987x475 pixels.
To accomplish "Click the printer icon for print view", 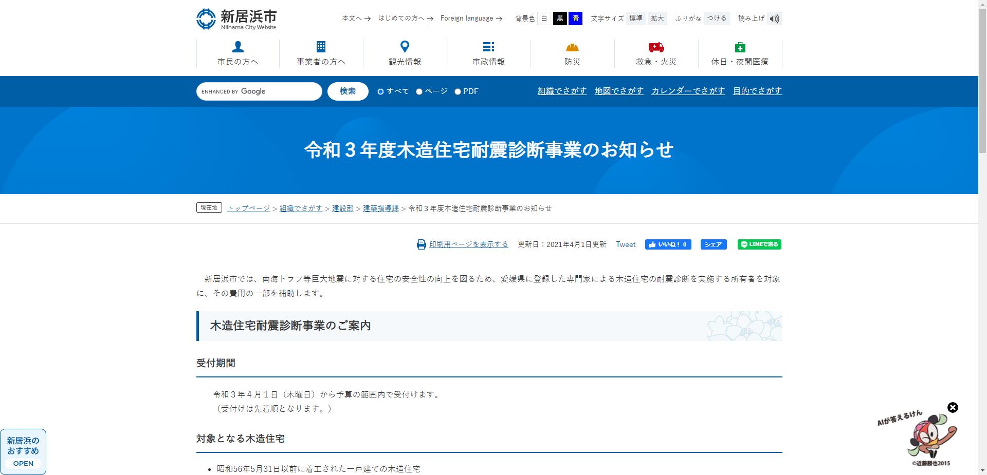I will tap(421, 244).
